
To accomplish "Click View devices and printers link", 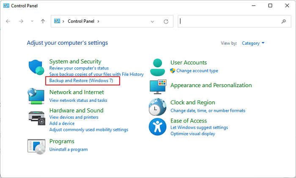I will coord(74,117).
